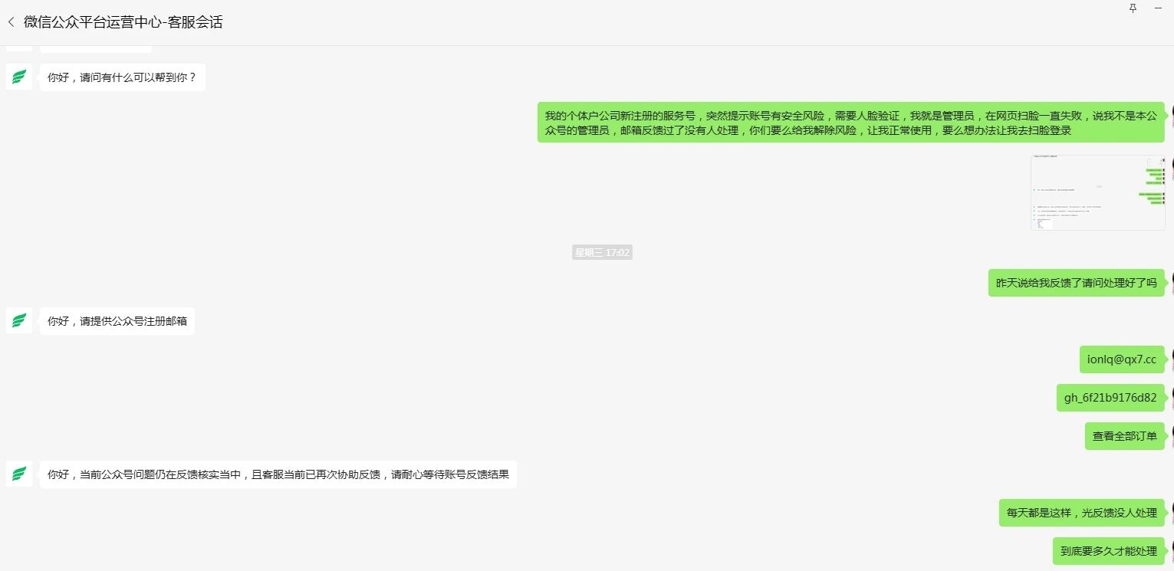Image resolution: width=1174 pixels, height=571 pixels.
Task: Click user avatar beside gh_6f21b9176d82 message
Action: 1171,397
